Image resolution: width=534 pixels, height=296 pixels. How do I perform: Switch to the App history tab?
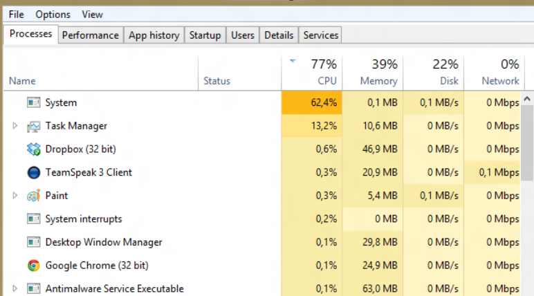pos(154,35)
